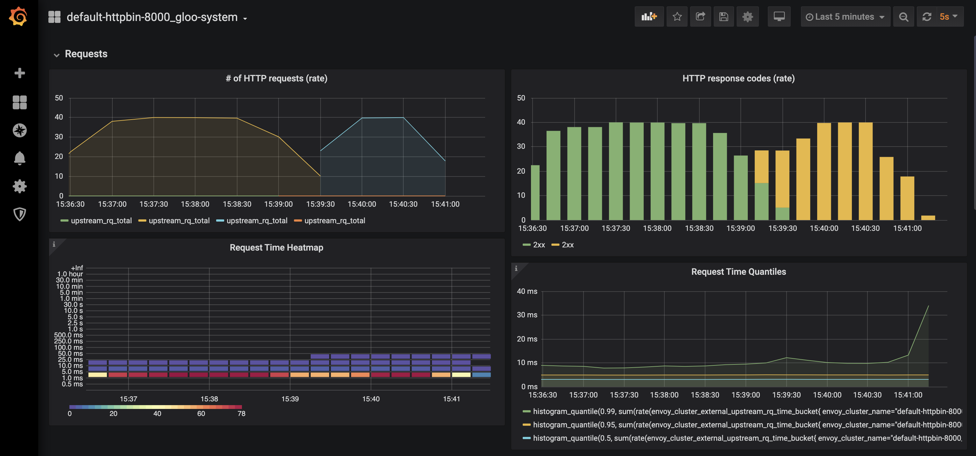Click the tallest yellow bar at 15:40:00
This screenshot has width=976, height=456.
click(x=824, y=171)
